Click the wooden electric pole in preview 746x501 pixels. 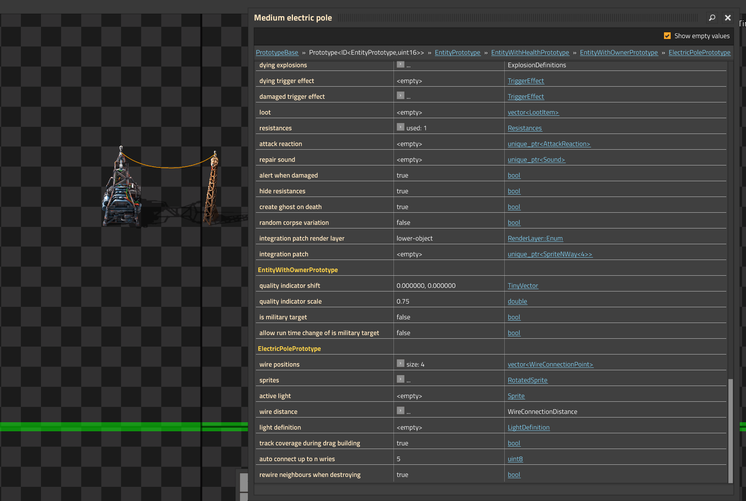(x=212, y=188)
